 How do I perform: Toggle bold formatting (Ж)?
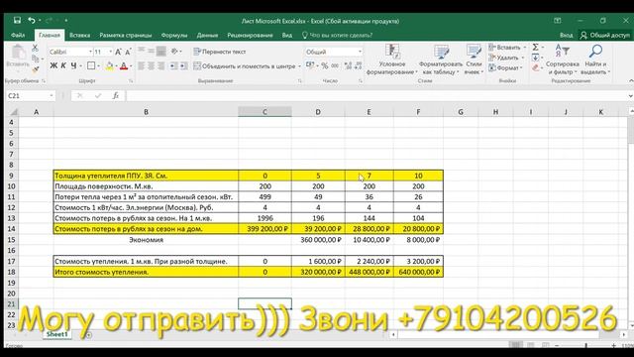point(53,65)
